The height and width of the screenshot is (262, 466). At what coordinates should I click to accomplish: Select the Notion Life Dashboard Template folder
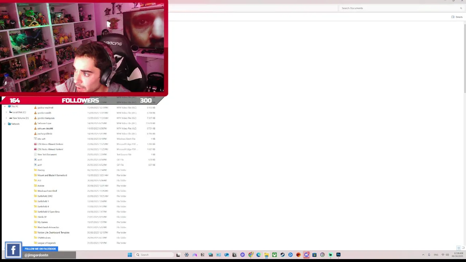tap(53, 233)
